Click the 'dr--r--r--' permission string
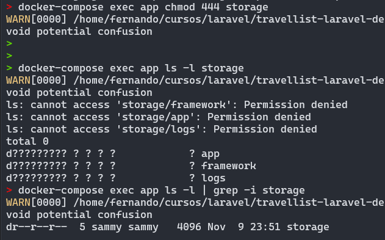 tap(37, 227)
